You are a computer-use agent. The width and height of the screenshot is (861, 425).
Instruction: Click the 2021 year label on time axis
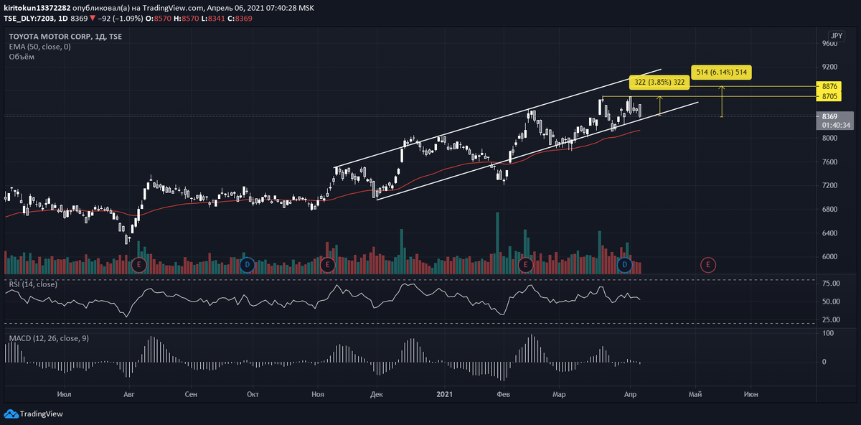(x=445, y=394)
